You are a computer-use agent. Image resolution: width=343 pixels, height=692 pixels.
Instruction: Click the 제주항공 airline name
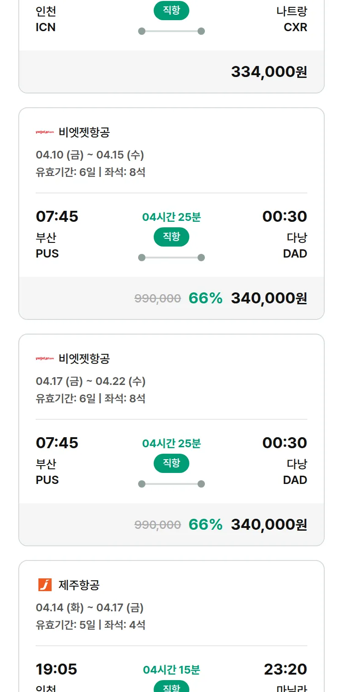coord(79,585)
